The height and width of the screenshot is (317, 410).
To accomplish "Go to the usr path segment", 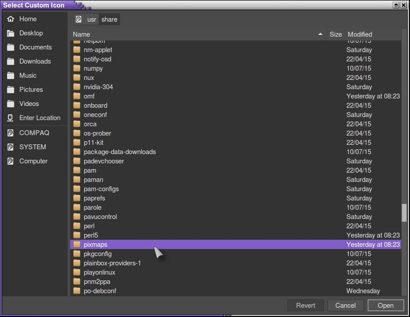I will 92,19.
